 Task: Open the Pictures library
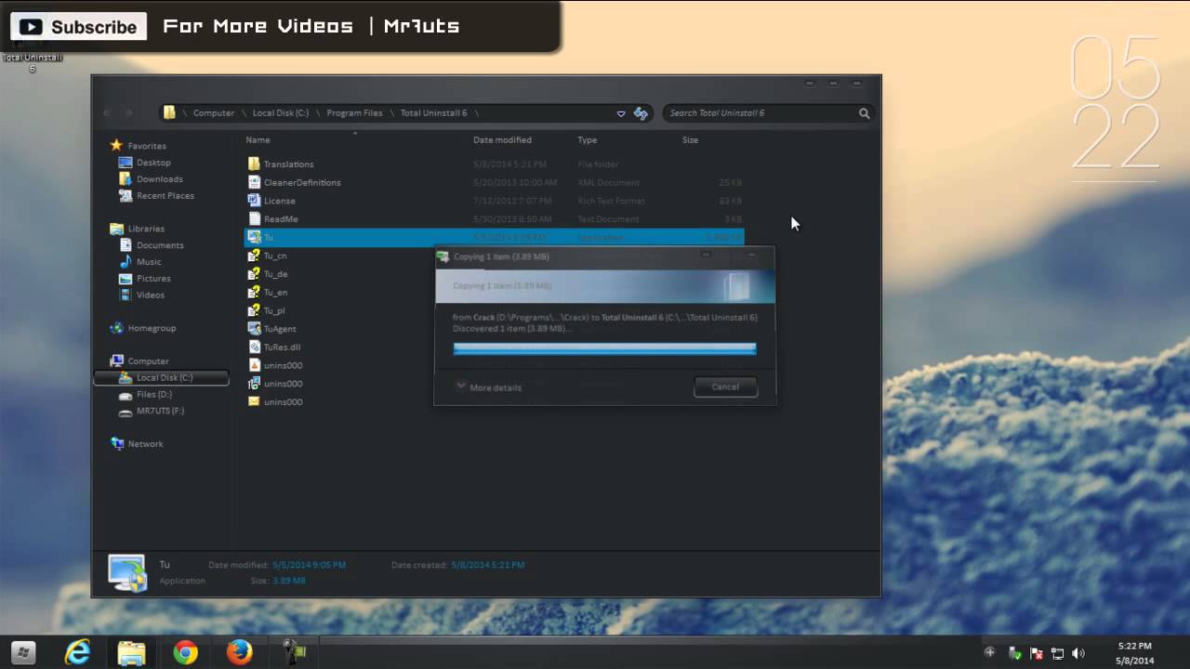click(145, 279)
